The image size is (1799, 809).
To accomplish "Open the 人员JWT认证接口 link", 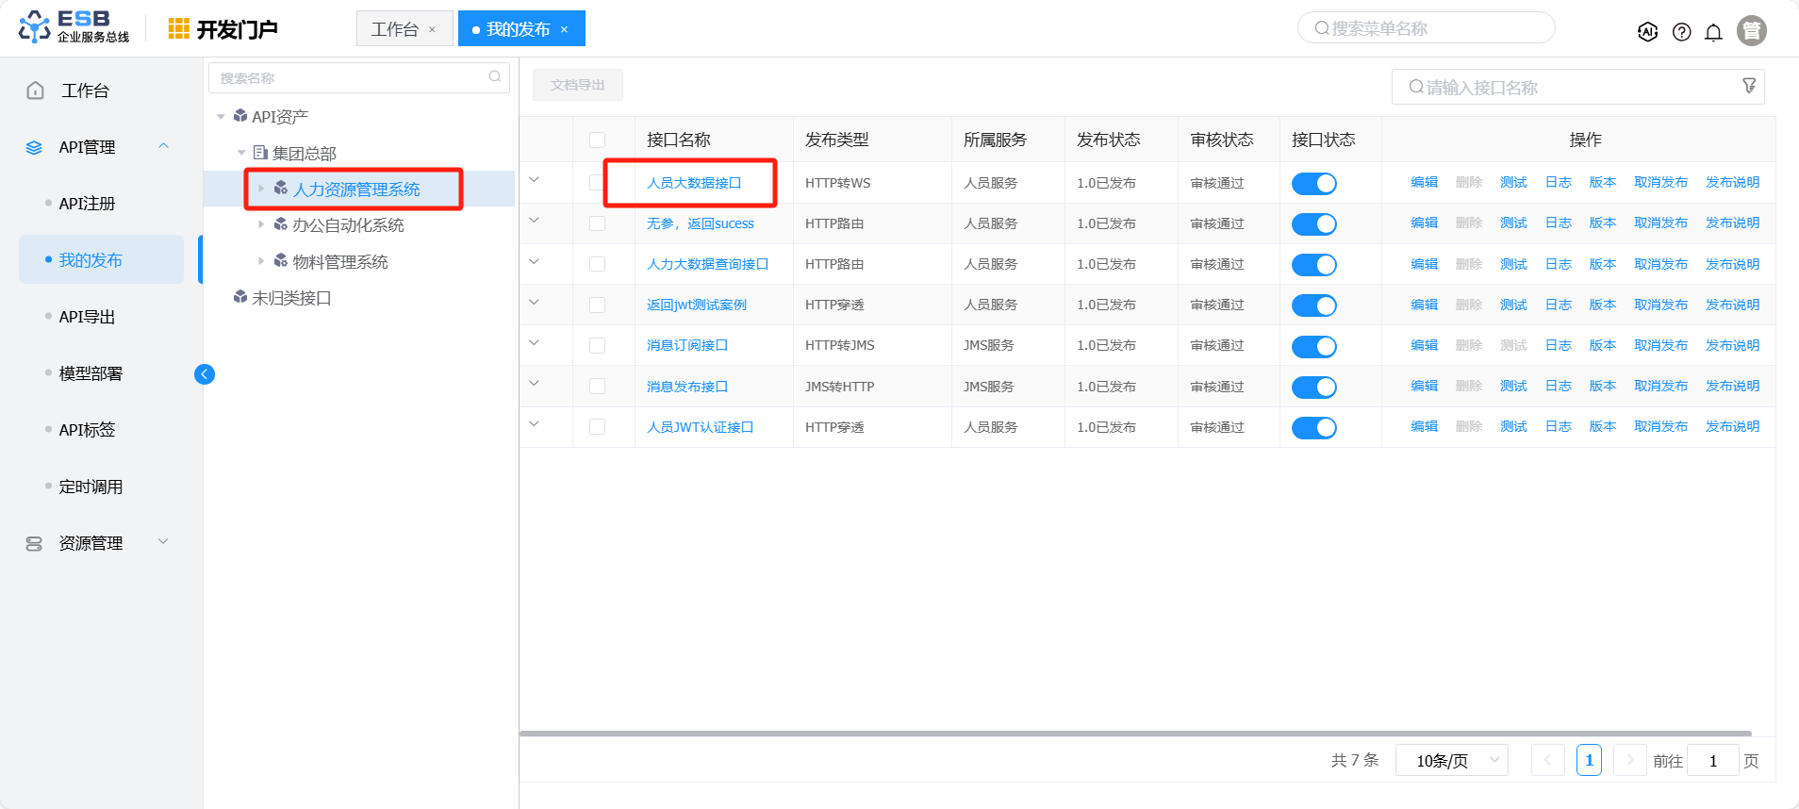I will tap(700, 427).
